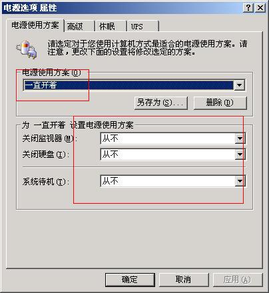Click the 关闭硬盘 value field showing 从不
Image resolution: width=269 pixels, height=293 pixels.
click(168, 154)
